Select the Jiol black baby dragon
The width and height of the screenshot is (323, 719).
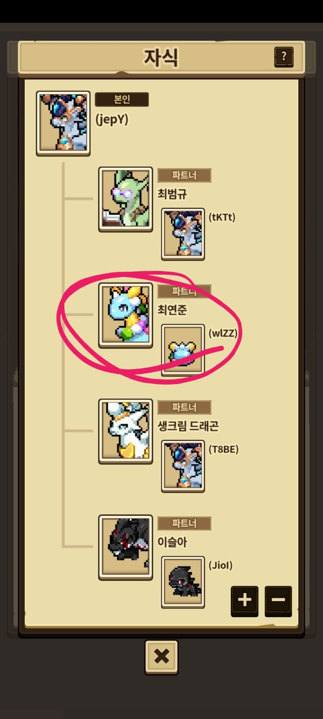[x=183, y=582]
